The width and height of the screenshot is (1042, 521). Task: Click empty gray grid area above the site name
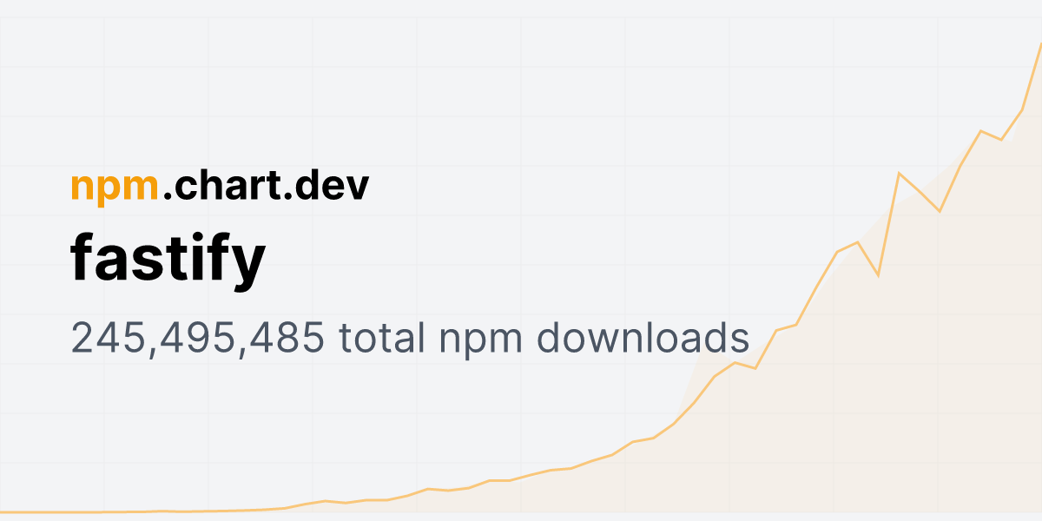click(x=260, y=87)
